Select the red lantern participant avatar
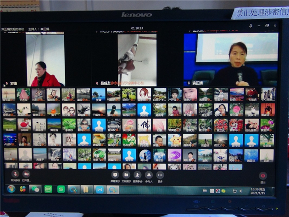289x217 pixels. pyautogui.click(x=267, y=110)
